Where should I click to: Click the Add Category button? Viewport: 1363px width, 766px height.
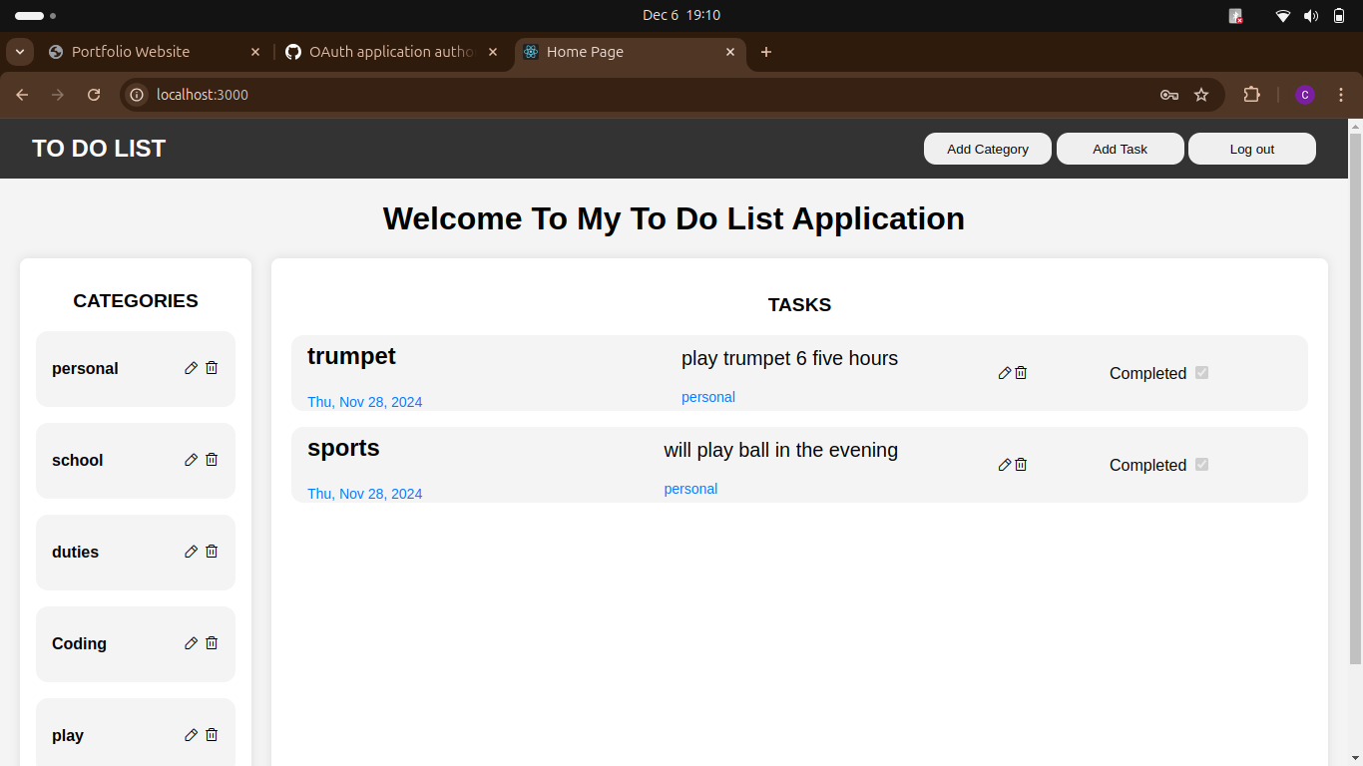click(987, 149)
